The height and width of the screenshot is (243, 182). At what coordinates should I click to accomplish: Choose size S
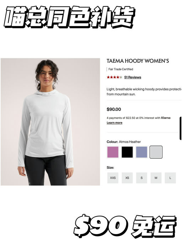(x=141, y=178)
